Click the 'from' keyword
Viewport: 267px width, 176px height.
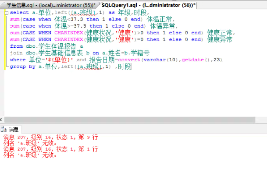click(x=16, y=46)
